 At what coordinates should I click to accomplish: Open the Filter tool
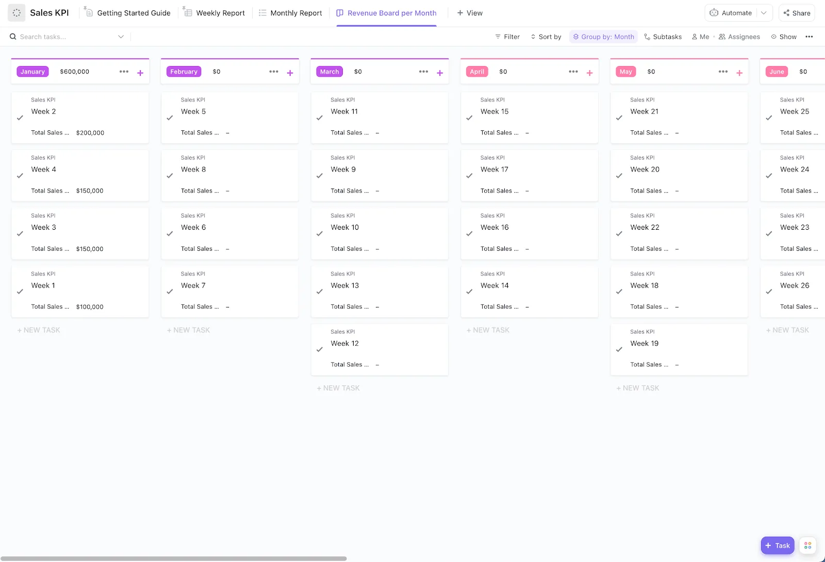pos(507,37)
